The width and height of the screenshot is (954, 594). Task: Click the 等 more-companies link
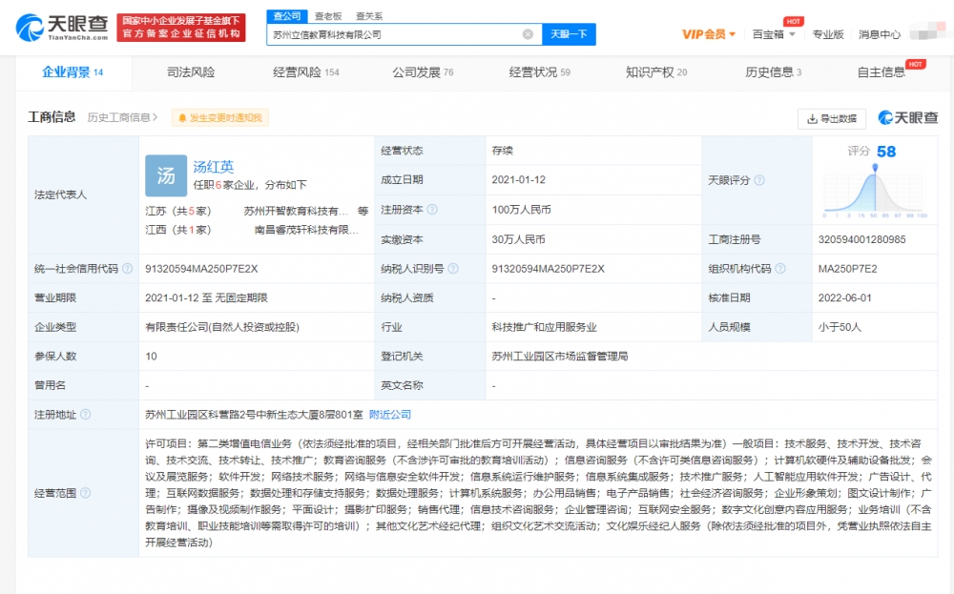coord(363,211)
